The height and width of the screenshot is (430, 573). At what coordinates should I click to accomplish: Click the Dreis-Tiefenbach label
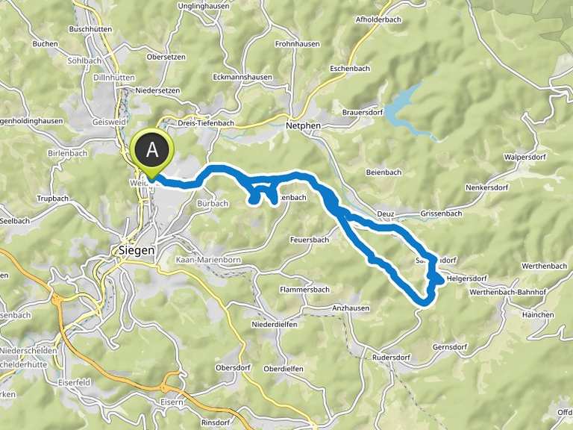pyautogui.click(x=206, y=123)
